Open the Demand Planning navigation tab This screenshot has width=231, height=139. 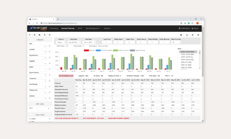click(68, 29)
